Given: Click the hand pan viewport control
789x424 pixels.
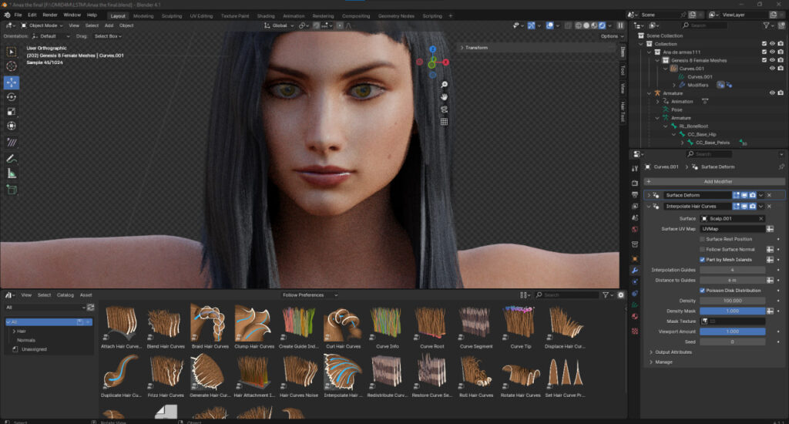Looking at the screenshot, I should tap(444, 96).
